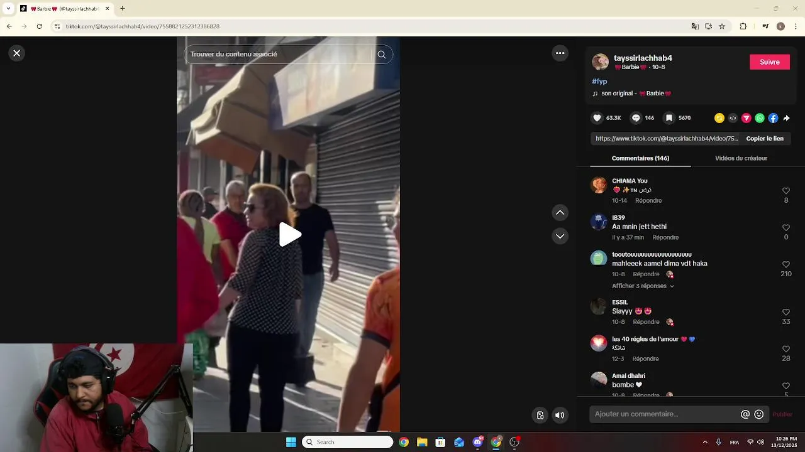Expand Afficher 3 réponses
The height and width of the screenshot is (452, 805).
click(643, 286)
